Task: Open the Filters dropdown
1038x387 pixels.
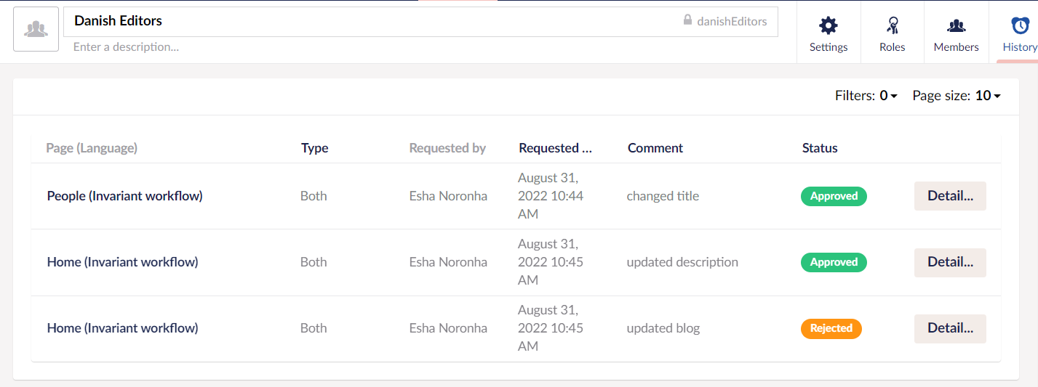Action: (866, 95)
